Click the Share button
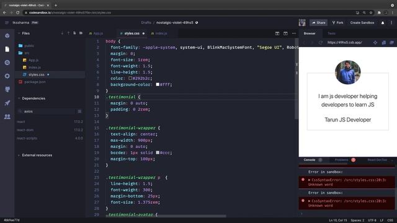 coord(318,22)
